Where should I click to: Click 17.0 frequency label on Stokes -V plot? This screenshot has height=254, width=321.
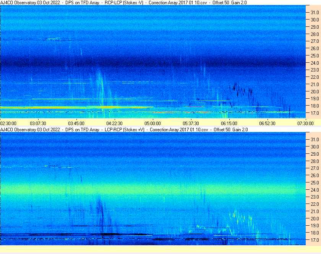pyautogui.click(x=315, y=113)
